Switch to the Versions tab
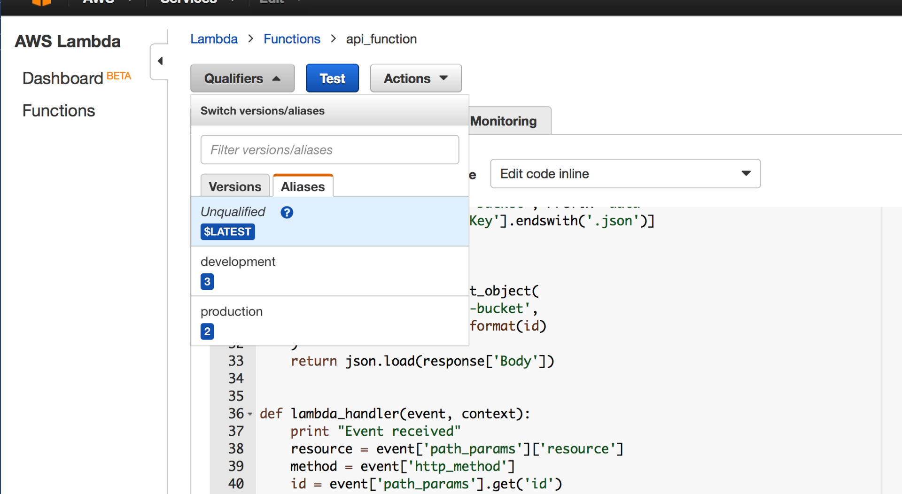Screen dimensions: 902x494 (x=235, y=186)
